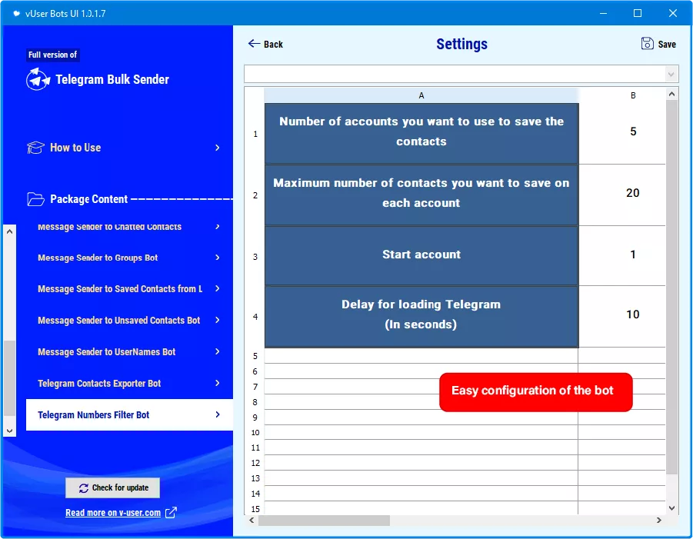Click the Telegram Bulk Sender logo icon
Image resolution: width=693 pixels, height=539 pixels.
(38, 79)
